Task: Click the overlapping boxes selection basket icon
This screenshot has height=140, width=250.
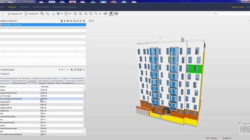Action: [x=42, y=14]
